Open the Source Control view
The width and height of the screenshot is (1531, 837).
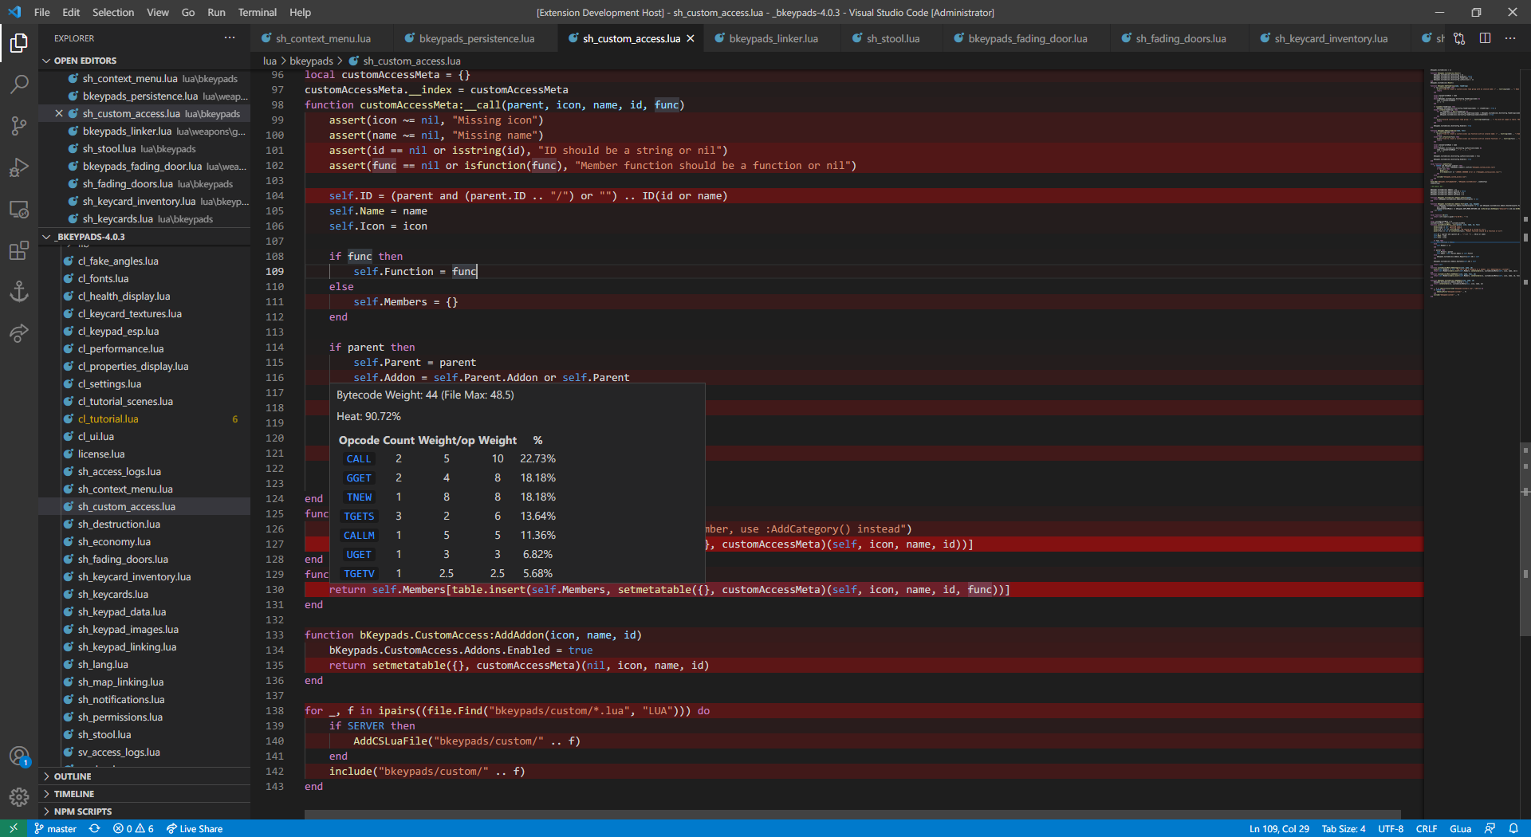(19, 126)
